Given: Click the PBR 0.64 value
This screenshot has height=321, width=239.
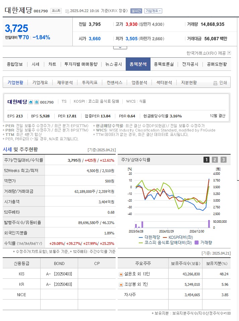Looking at the screenshot, I should click(x=131, y=116).
